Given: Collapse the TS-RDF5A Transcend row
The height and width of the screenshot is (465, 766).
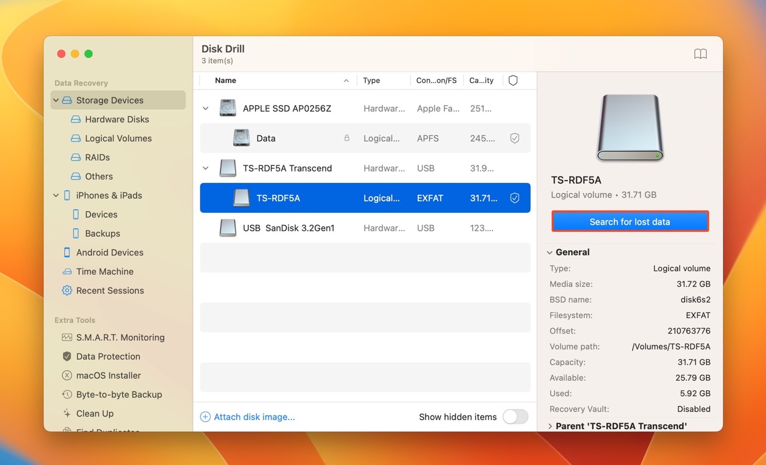Looking at the screenshot, I should pyautogui.click(x=206, y=169).
